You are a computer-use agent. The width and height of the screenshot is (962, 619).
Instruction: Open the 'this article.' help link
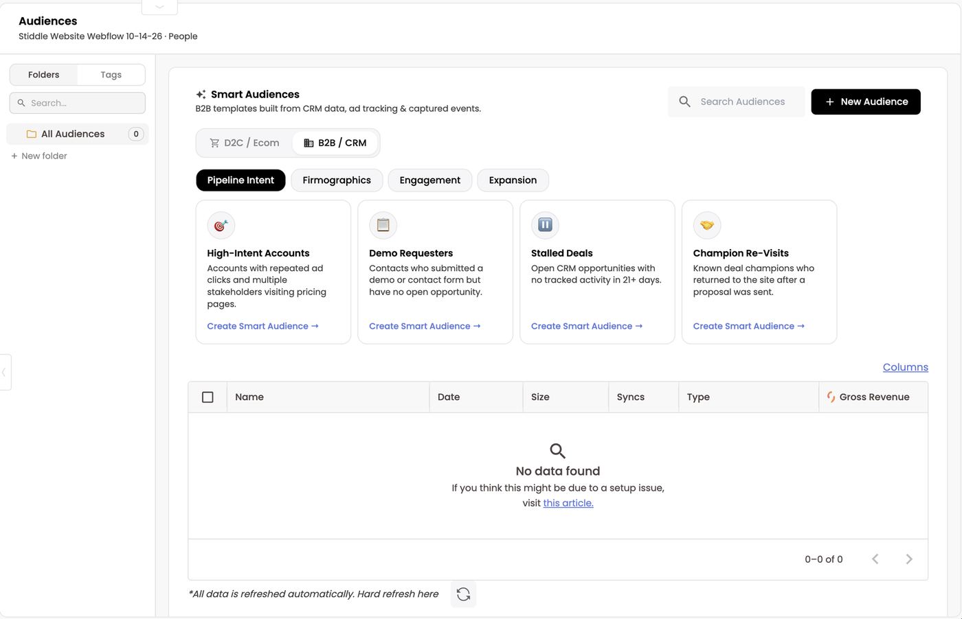[x=568, y=503]
